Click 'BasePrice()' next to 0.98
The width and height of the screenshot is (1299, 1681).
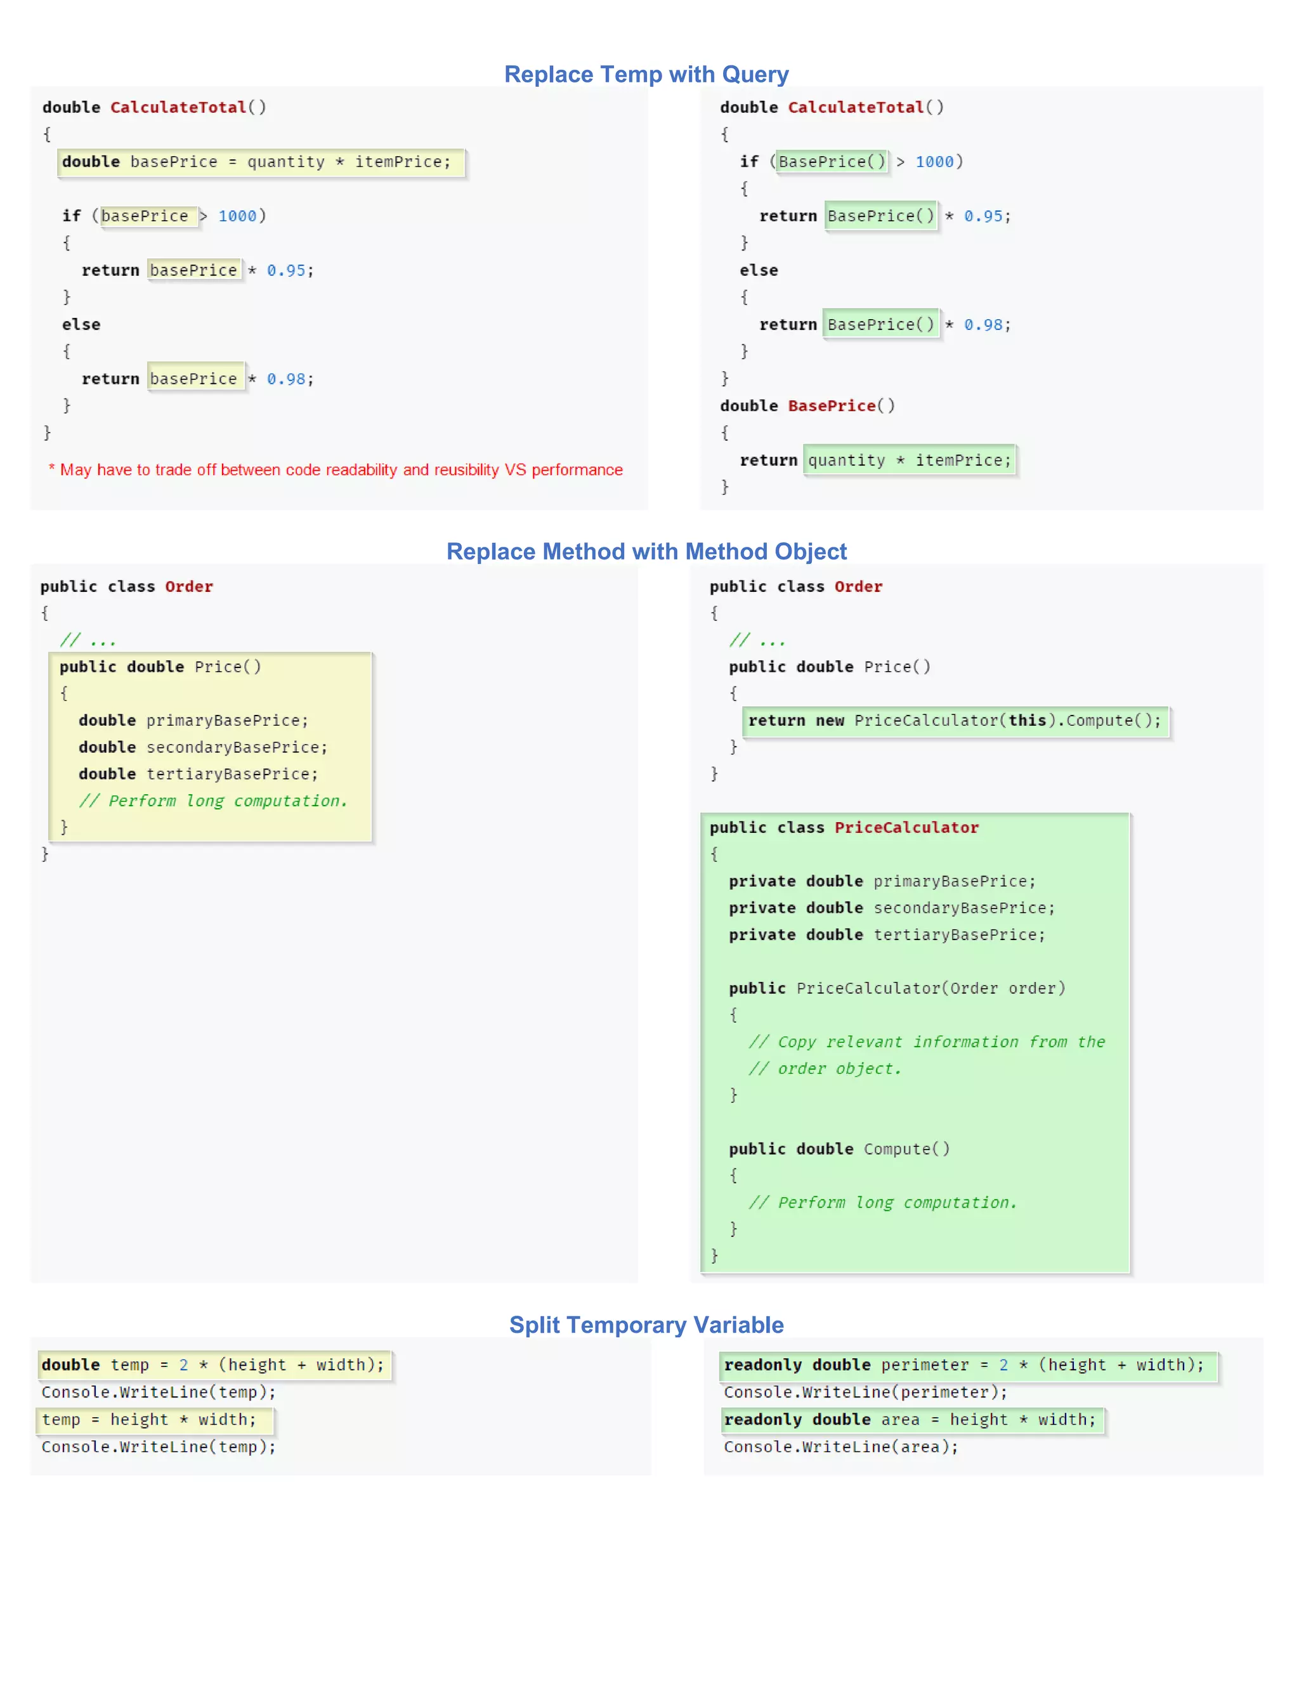[881, 325]
